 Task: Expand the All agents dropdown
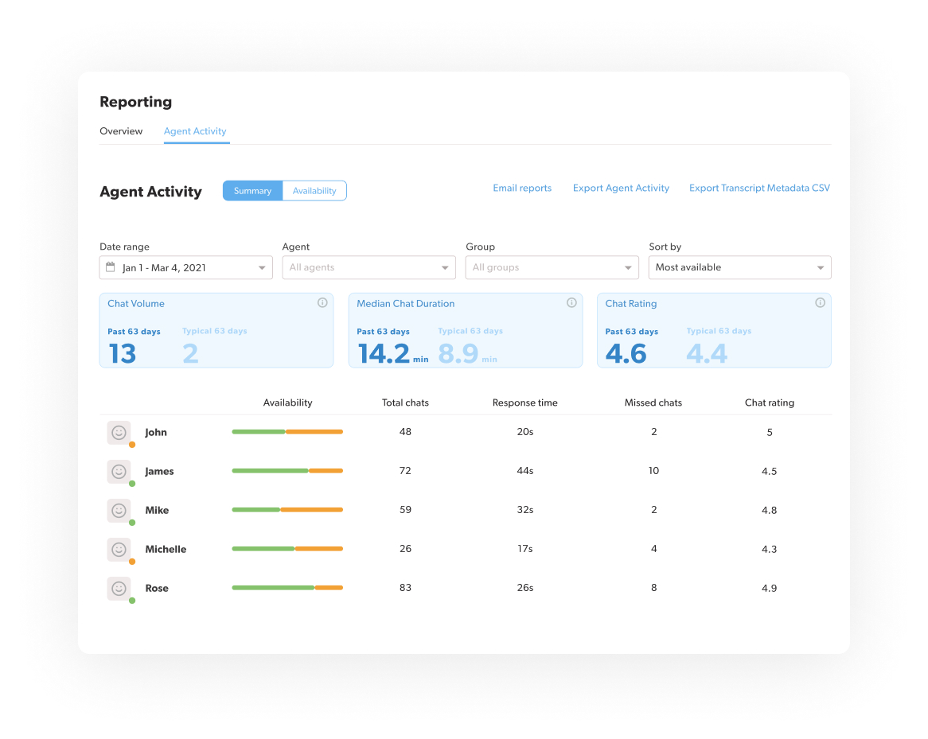368,268
